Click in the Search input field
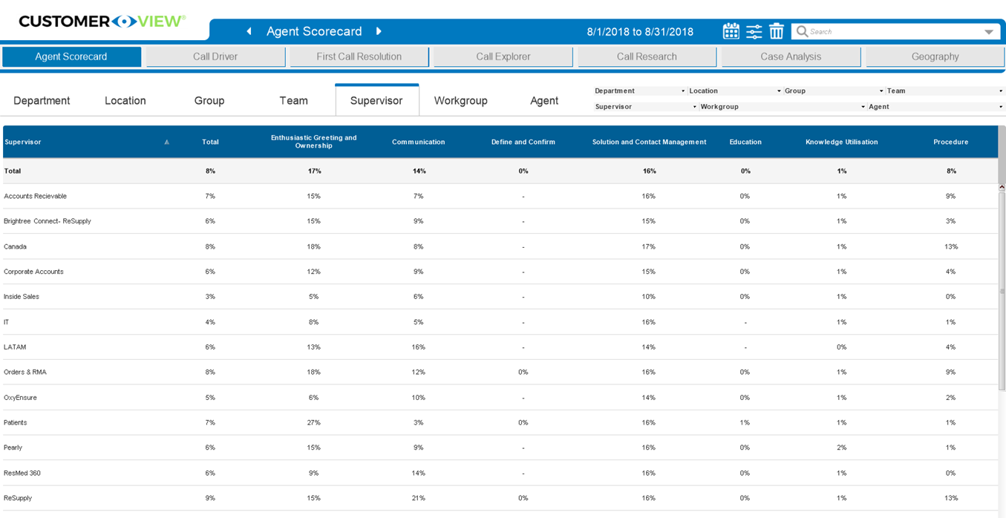Viewport: 1006px width, 518px height. pos(895,32)
